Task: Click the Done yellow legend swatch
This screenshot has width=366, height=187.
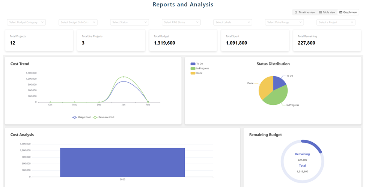Action: tap(193, 73)
